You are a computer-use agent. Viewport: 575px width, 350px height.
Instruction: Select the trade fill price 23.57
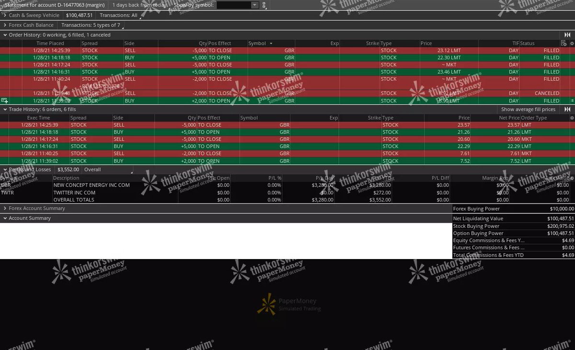464,125
